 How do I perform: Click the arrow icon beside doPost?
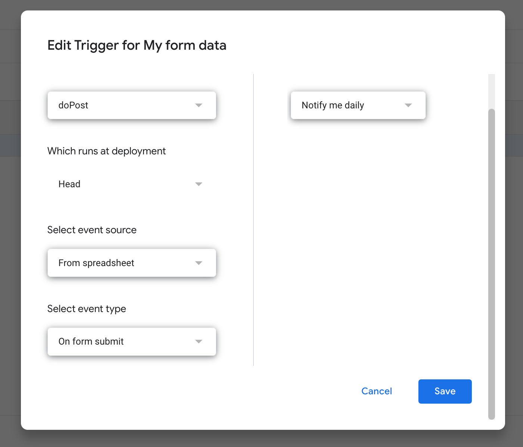point(199,105)
